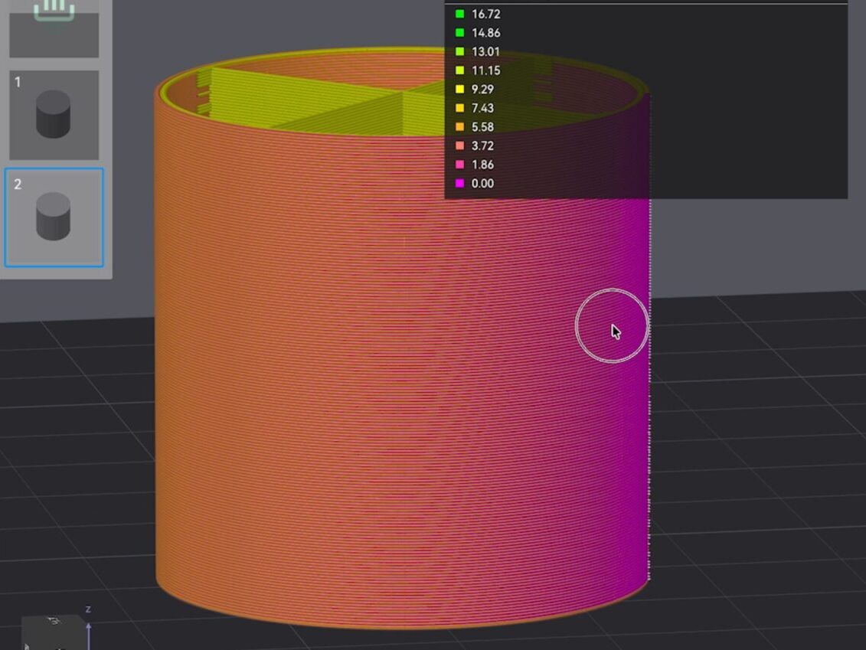866x650 pixels.
Task: Click the 11.15 legend value text
Action: point(485,70)
